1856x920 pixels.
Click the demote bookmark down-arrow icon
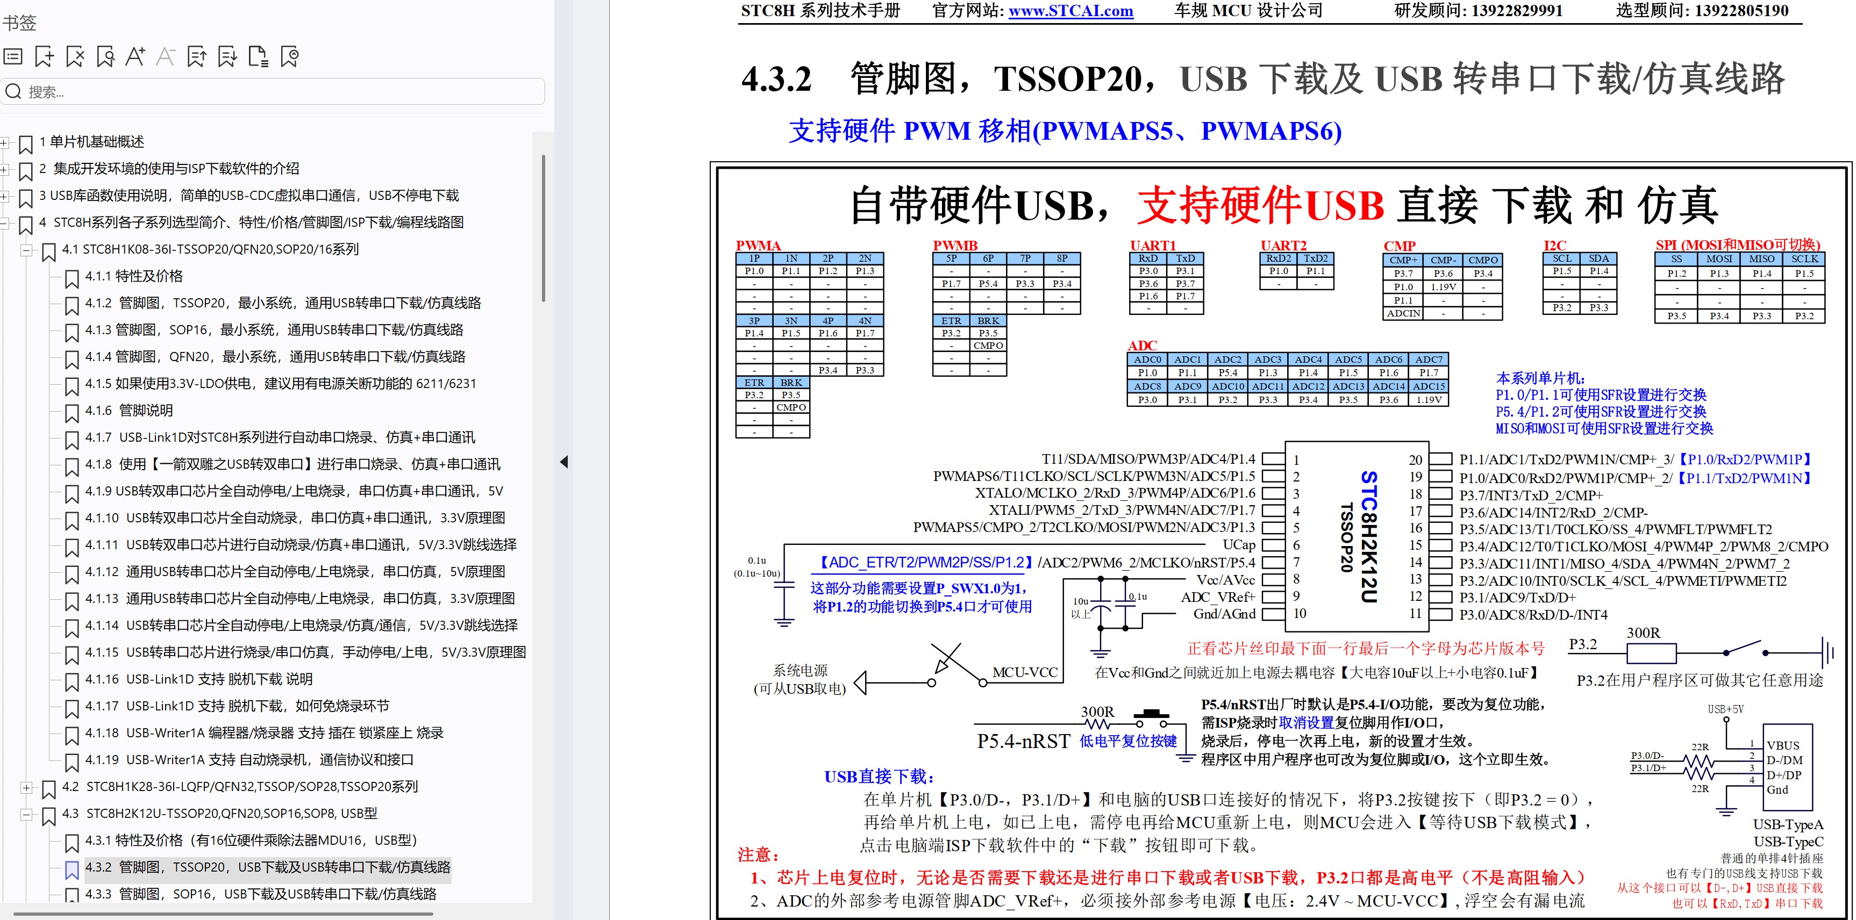227,57
